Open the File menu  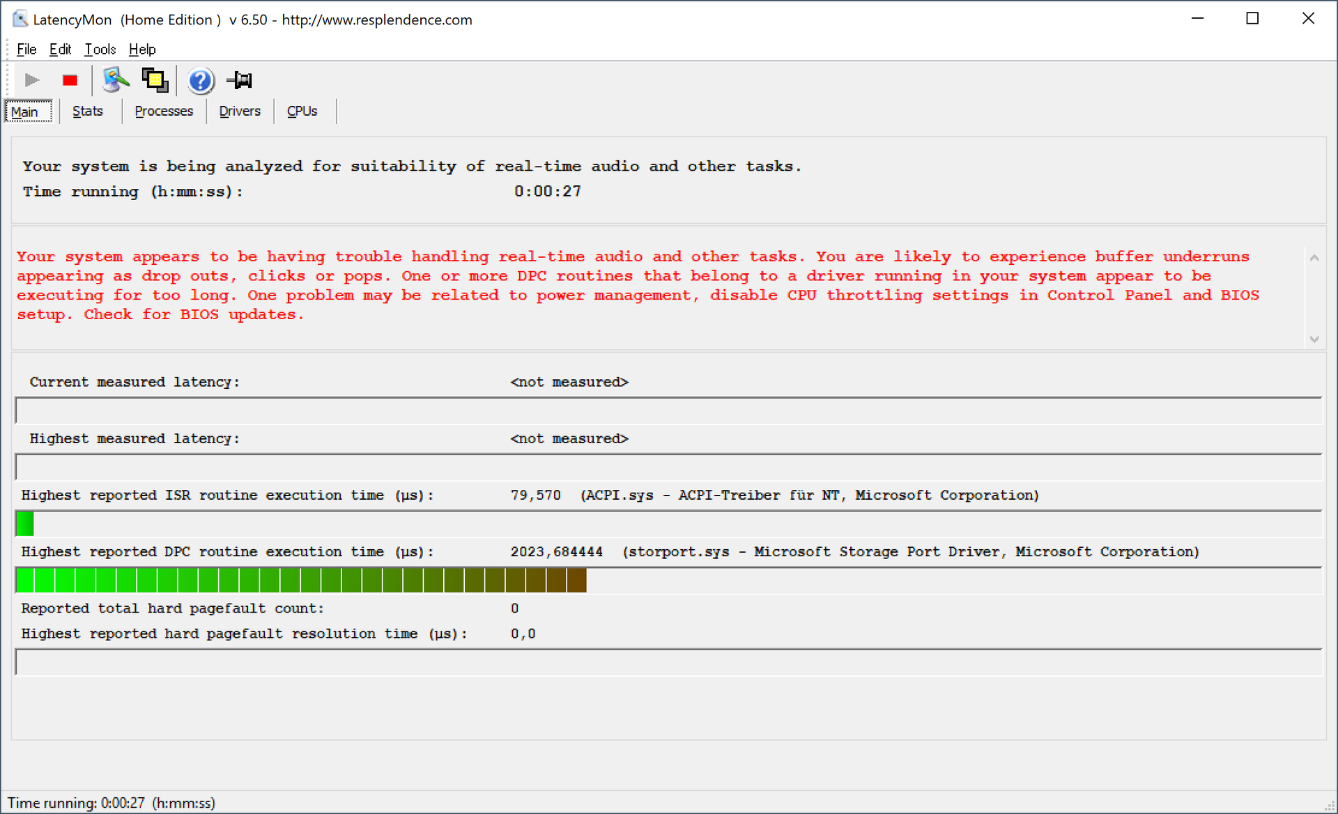[26, 49]
